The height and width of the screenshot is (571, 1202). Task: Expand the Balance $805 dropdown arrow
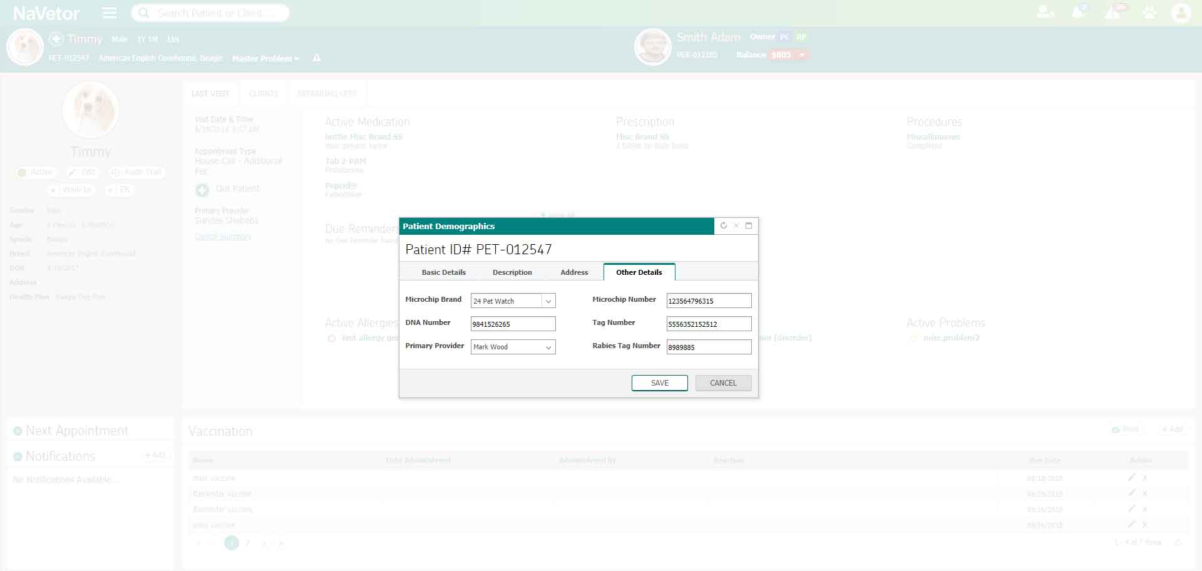(801, 55)
